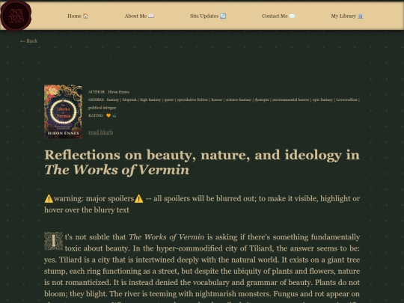Click The Works of Vermin cover thumbnail
The height and width of the screenshot is (303, 404).
click(63, 111)
